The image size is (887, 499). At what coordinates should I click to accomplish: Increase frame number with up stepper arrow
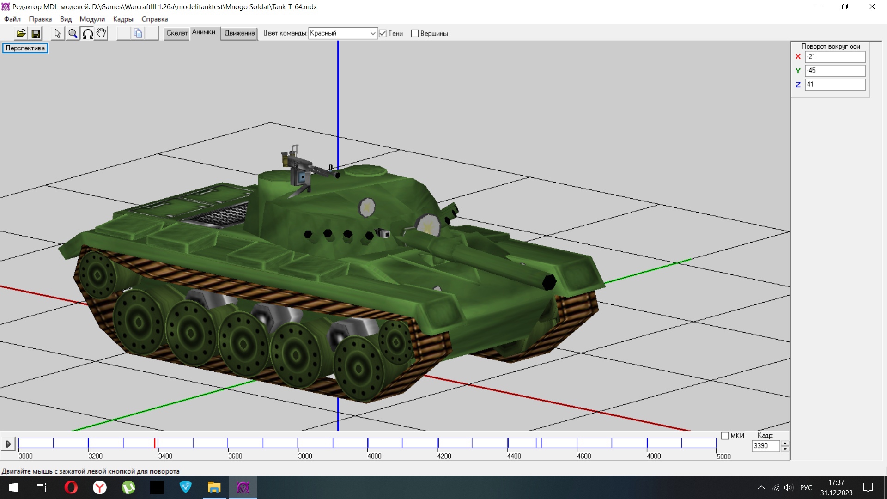click(x=784, y=443)
